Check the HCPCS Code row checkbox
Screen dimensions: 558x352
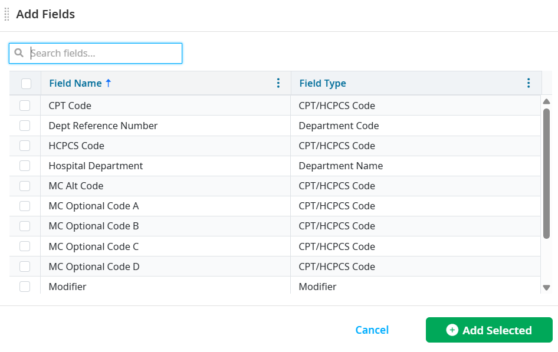click(x=25, y=146)
